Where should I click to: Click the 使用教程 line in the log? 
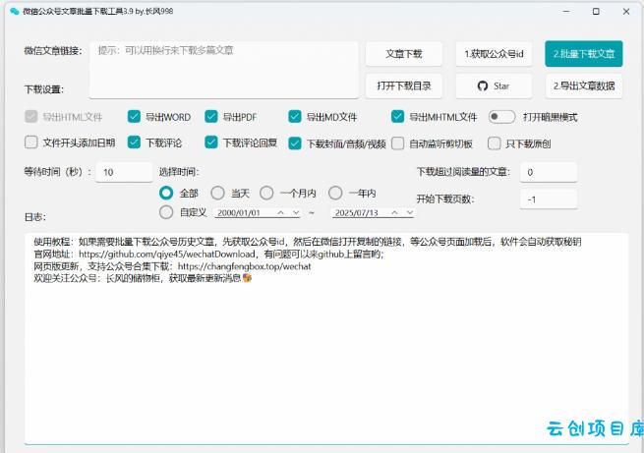click(307, 242)
